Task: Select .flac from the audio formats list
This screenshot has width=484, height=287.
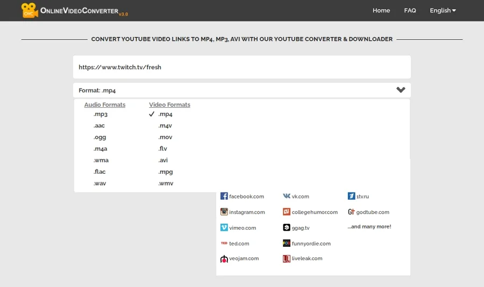Action: pos(99,172)
